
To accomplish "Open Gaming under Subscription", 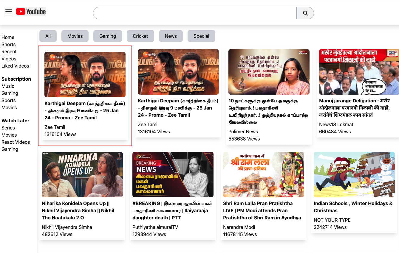I will (10, 93).
